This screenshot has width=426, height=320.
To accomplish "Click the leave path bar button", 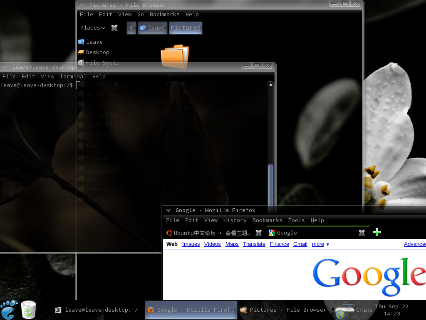I will [x=152, y=28].
